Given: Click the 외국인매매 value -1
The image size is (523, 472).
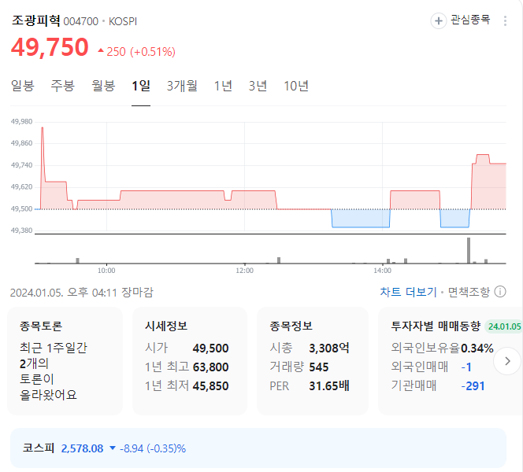Looking at the screenshot, I should [x=466, y=367].
